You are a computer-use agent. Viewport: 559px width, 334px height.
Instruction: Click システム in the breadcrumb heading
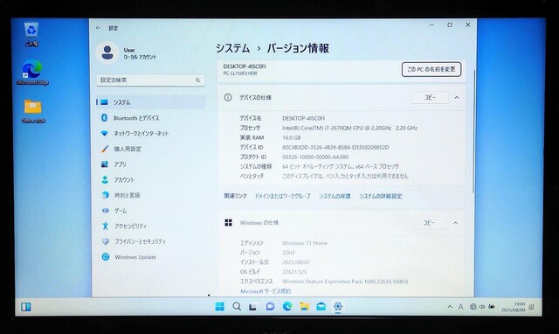tap(233, 48)
